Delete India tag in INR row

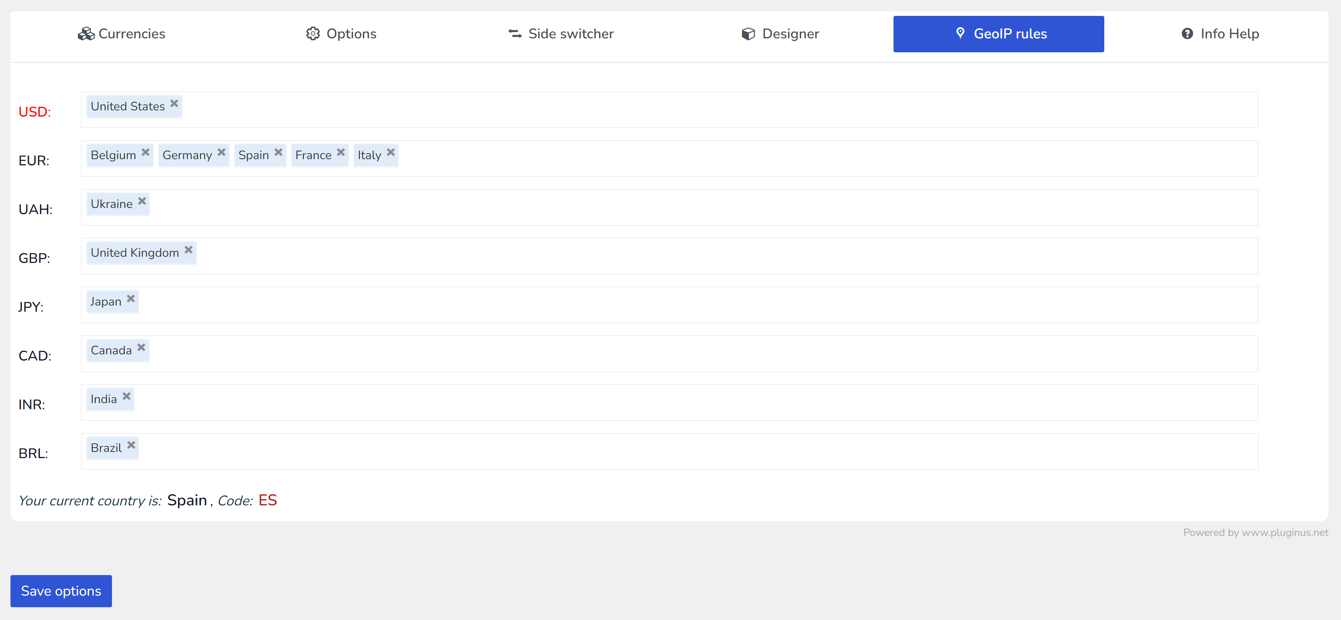click(126, 396)
